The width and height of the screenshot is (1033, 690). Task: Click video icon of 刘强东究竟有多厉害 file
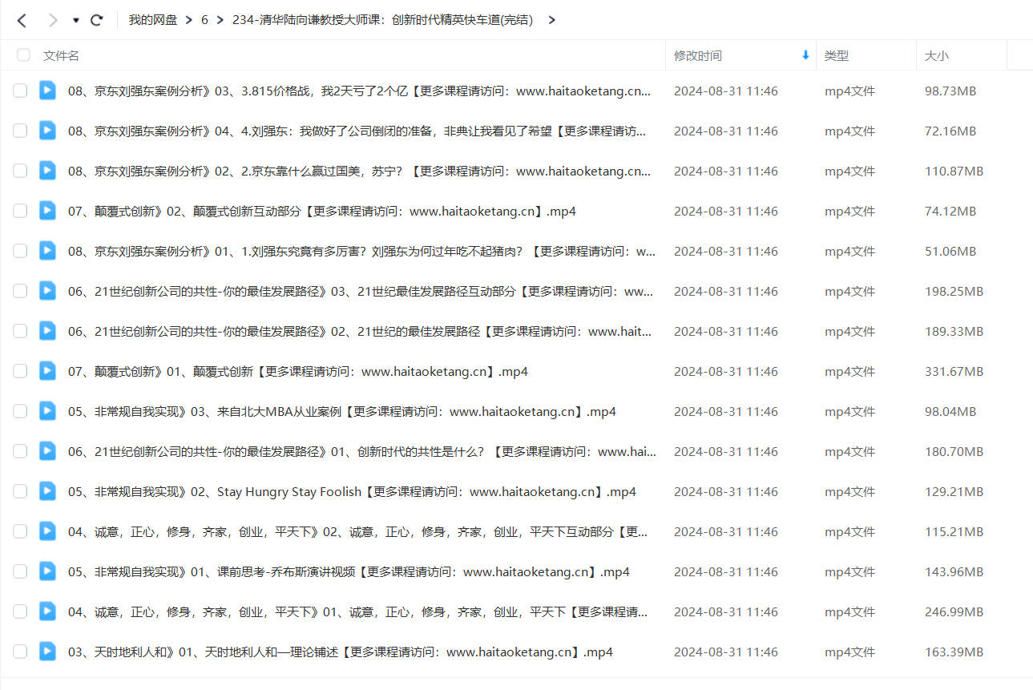click(47, 250)
